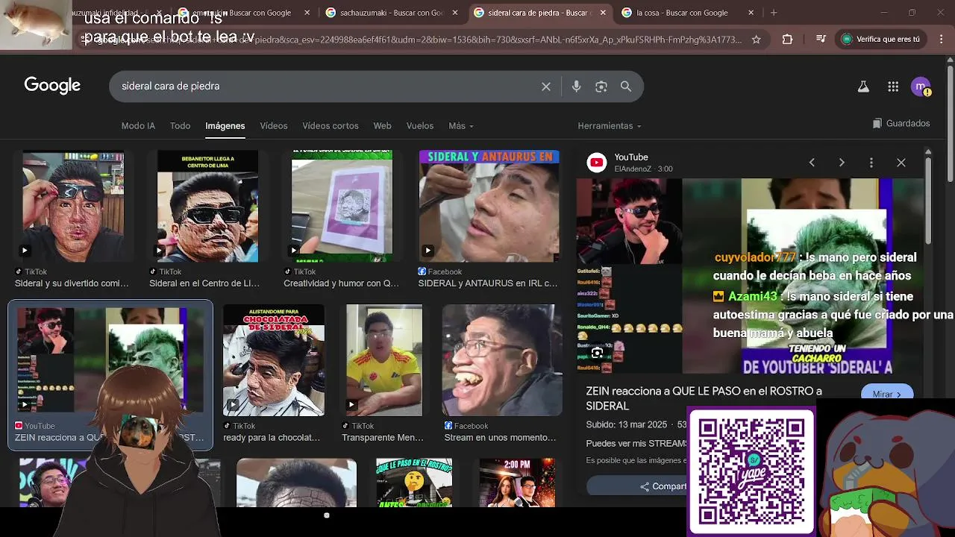
Task: Start voice search with the microphone
Action: tap(576, 87)
